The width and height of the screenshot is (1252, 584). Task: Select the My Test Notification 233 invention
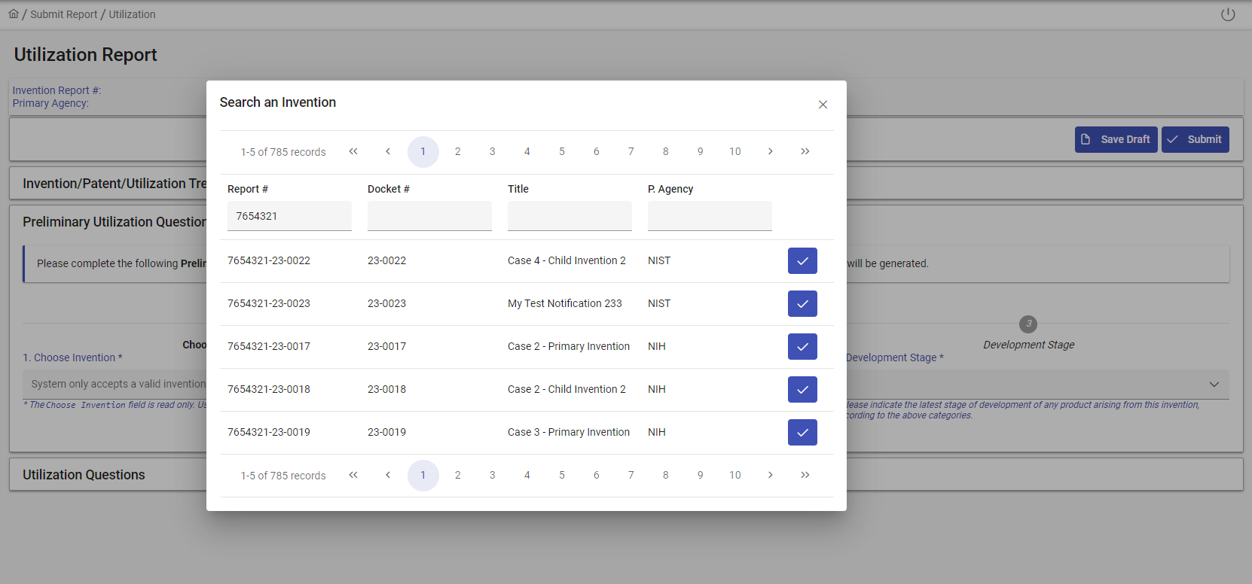pyautogui.click(x=802, y=304)
